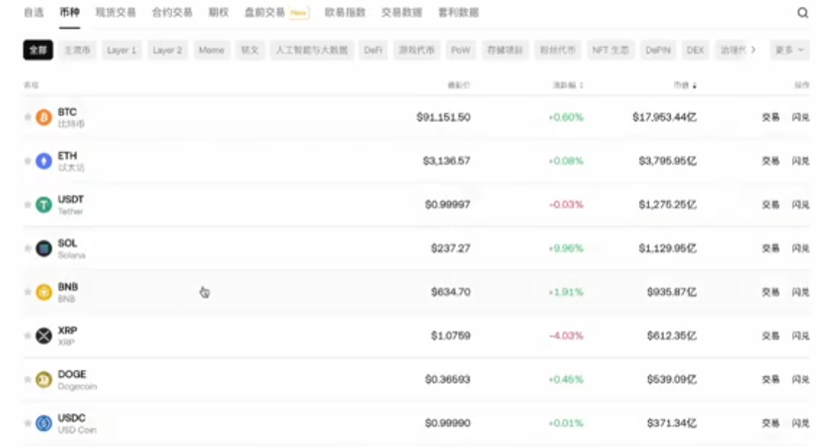
Task: Click XRP change value -4.03%
Action: 566,335
